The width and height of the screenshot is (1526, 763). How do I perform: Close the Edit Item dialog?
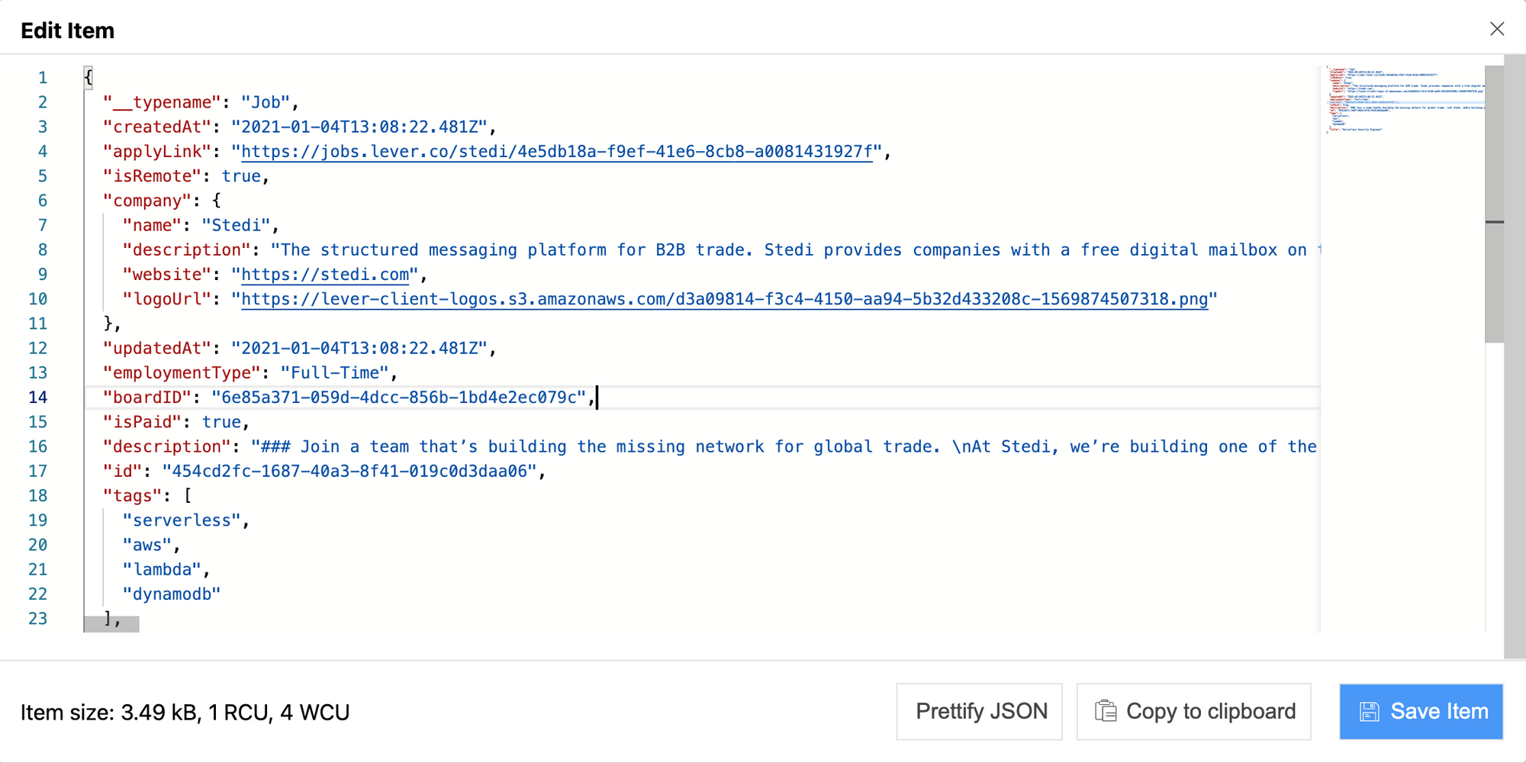[1497, 28]
